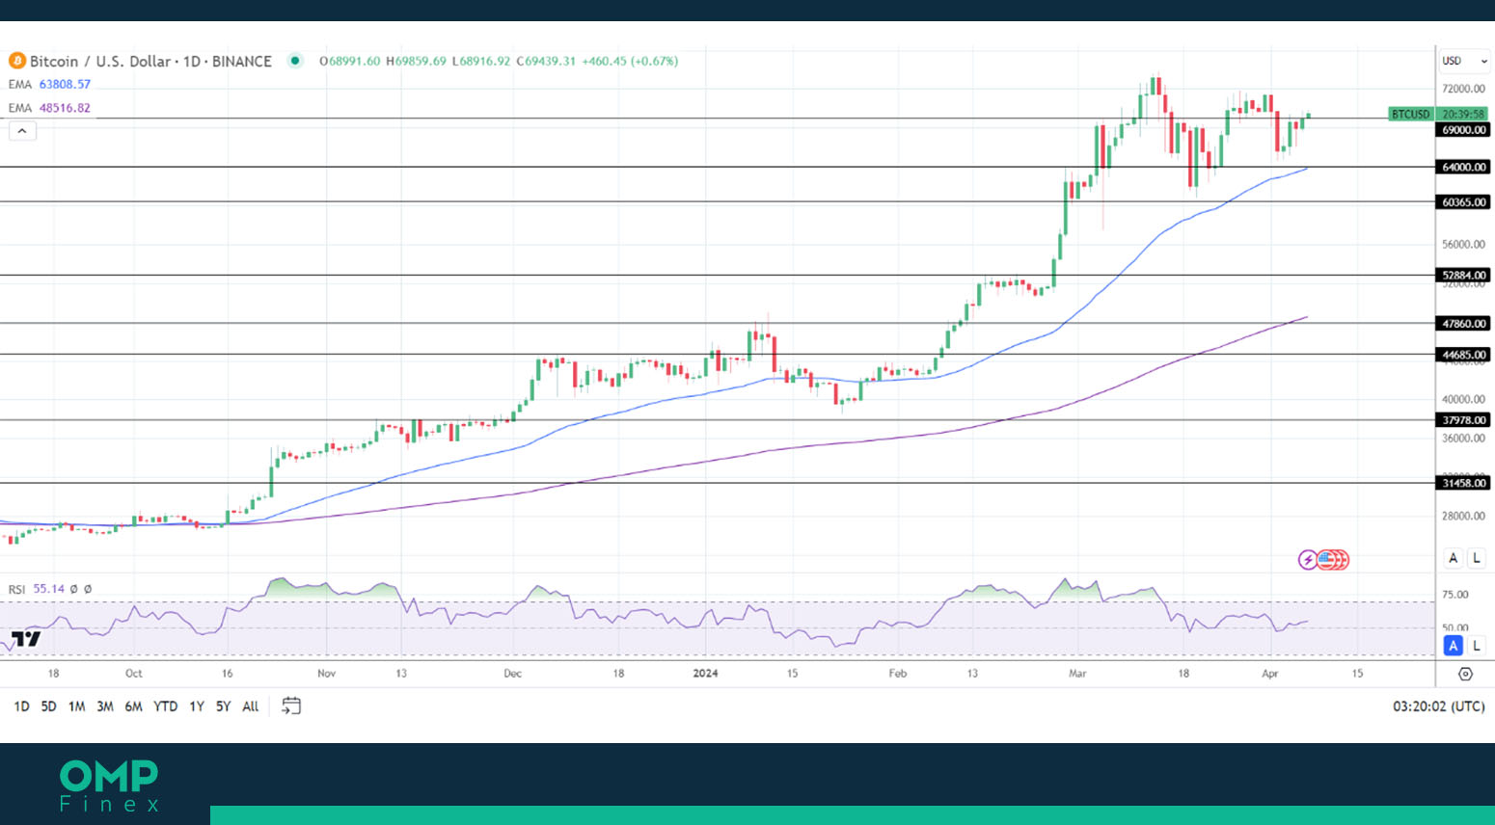The image size is (1495, 825).
Task: Click the US flag economic event marker
Action: coord(1328,560)
